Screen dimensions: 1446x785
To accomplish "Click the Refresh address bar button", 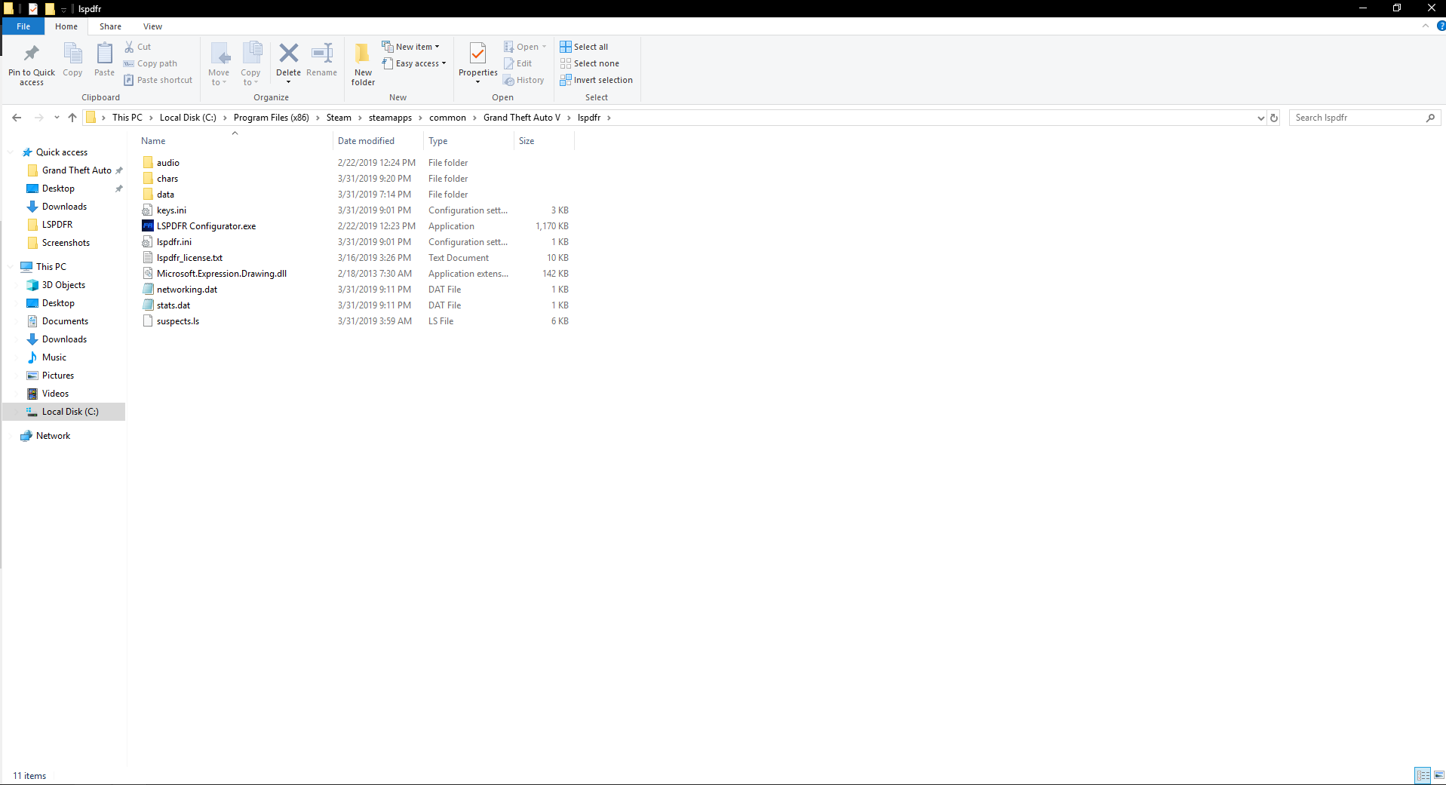I will 1274,118.
